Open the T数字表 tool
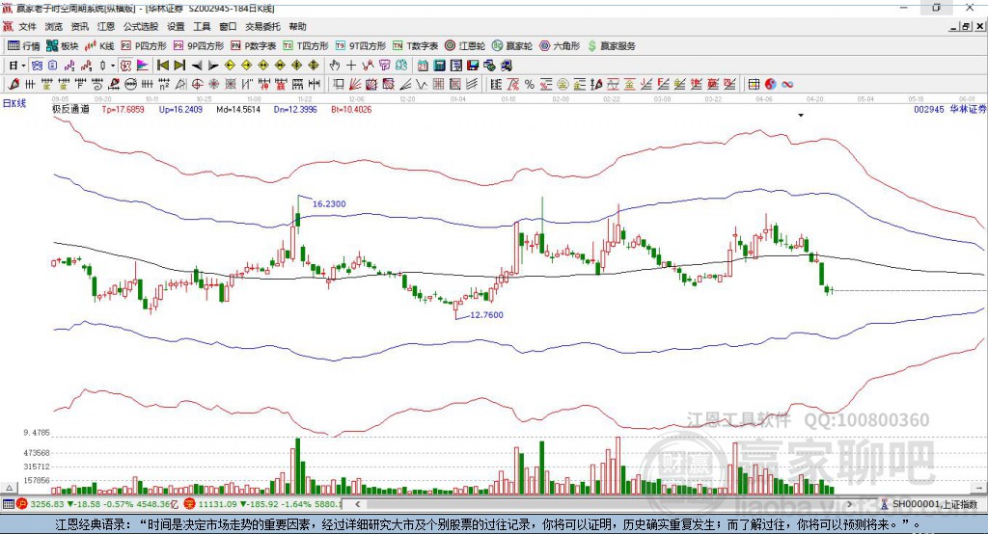The image size is (988, 534). coord(415,46)
